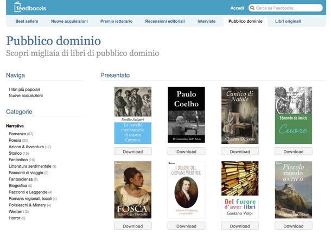Open Del furore d'aver libri cover
The height and width of the screenshot is (234, 331).
[x=240, y=190]
